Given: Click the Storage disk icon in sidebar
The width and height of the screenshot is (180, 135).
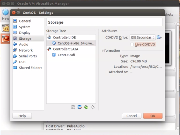Looking at the screenshot, I should tap(15, 38).
